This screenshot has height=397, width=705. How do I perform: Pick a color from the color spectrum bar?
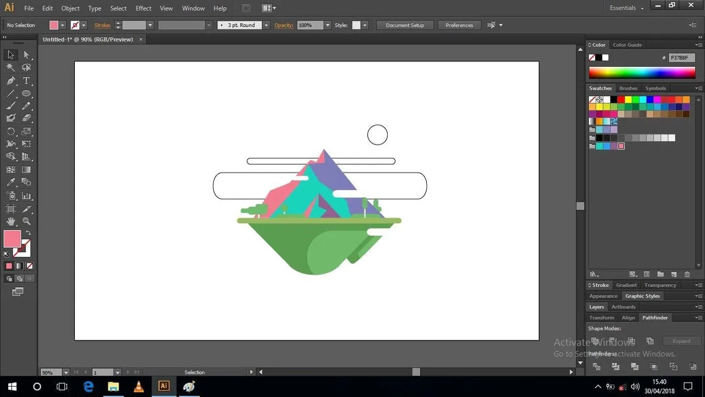click(642, 73)
